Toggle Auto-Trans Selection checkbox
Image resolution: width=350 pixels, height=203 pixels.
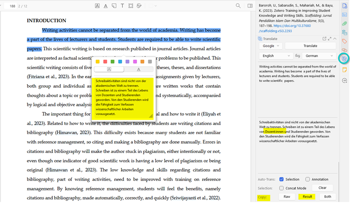click(x=281, y=179)
